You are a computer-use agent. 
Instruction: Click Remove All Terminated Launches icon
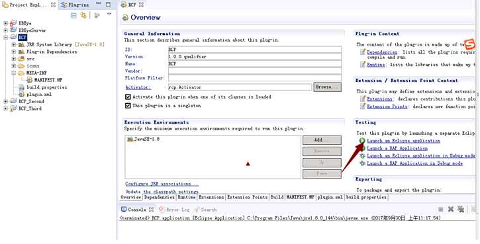coord(460,209)
